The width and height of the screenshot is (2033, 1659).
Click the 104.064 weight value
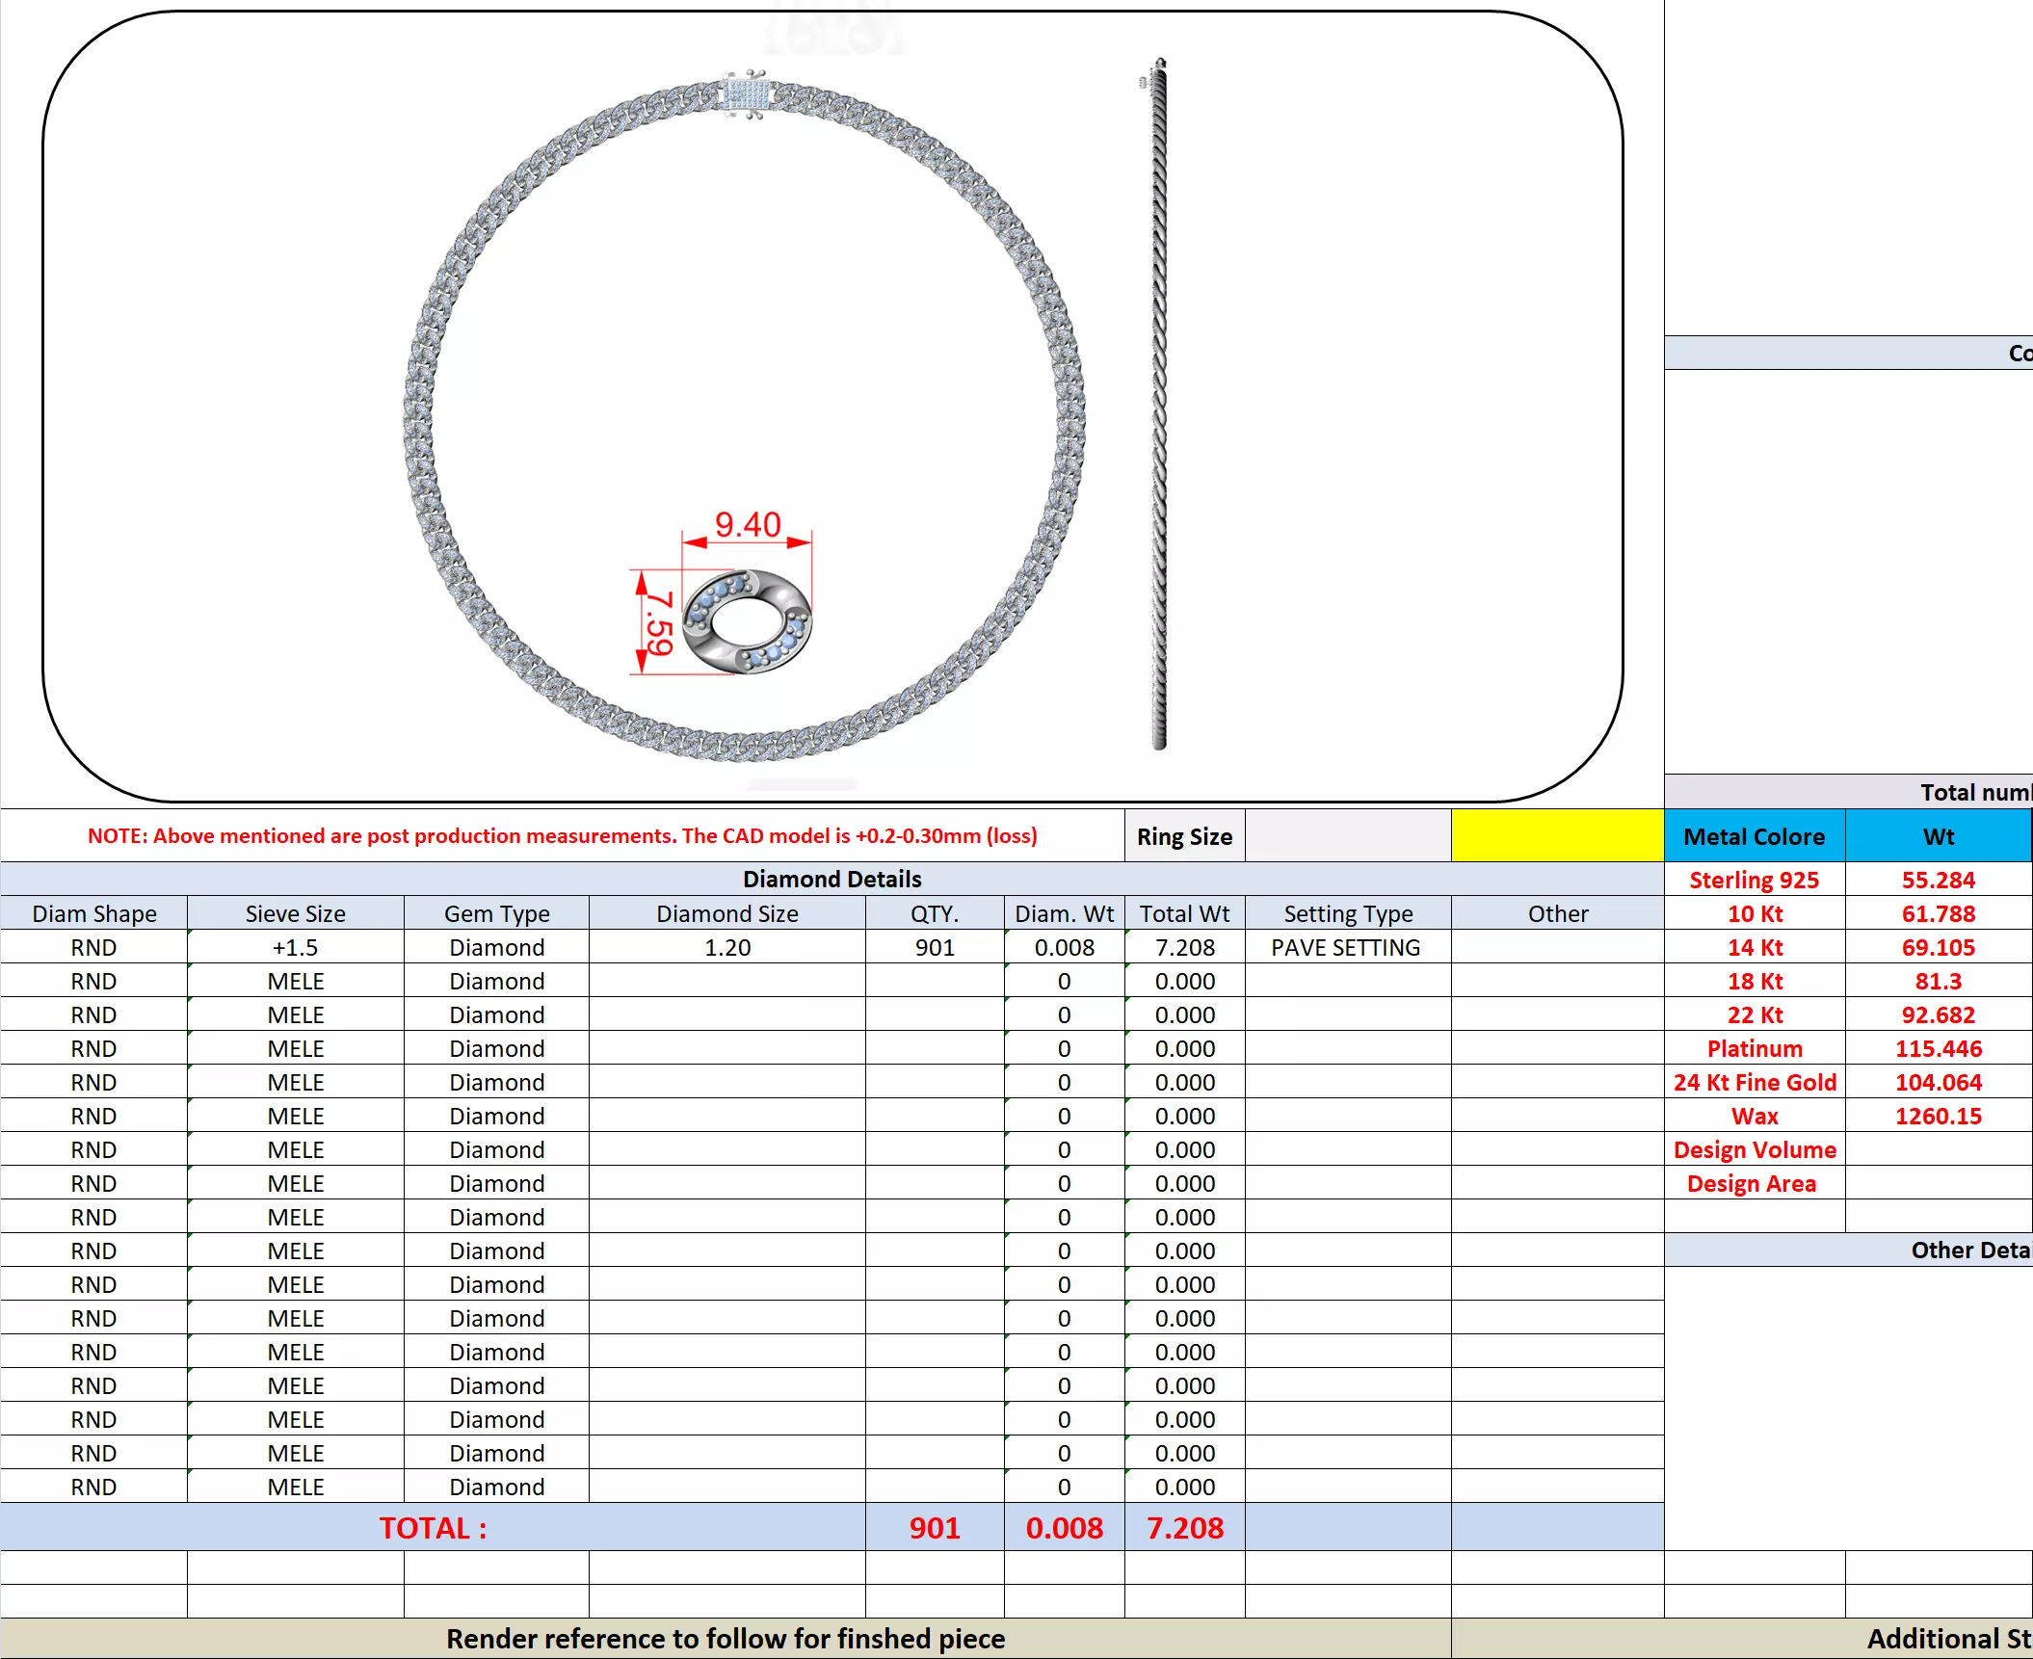(1939, 1082)
